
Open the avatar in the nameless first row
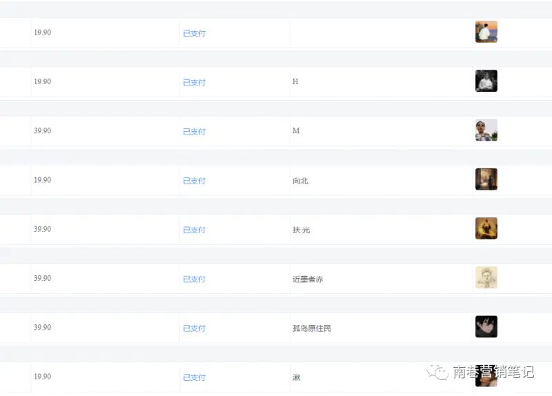click(x=486, y=32)
